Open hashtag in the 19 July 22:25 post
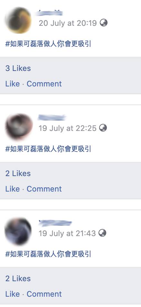The image size is (141, 307). point(48,149)
